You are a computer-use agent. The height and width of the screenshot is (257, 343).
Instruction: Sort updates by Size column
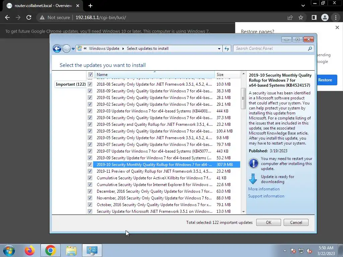tap(227, 75)
